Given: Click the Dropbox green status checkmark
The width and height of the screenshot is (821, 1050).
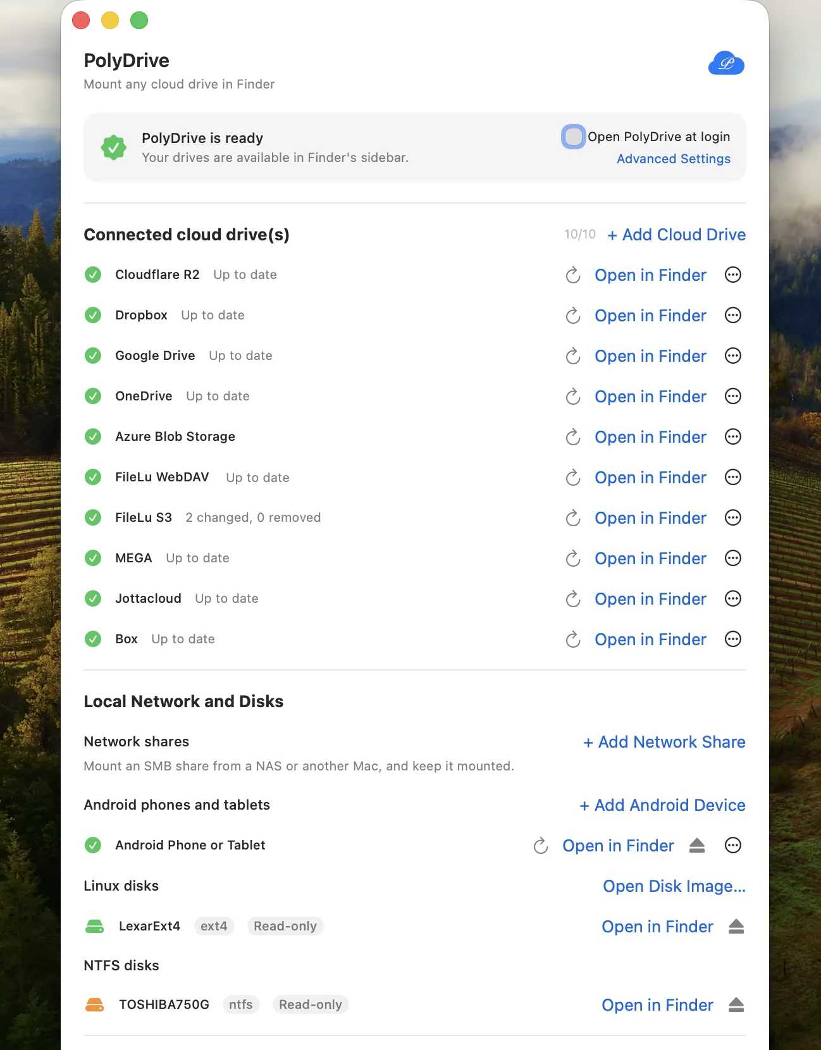Looking at the screenshot, I should click(x=93, y=315).
